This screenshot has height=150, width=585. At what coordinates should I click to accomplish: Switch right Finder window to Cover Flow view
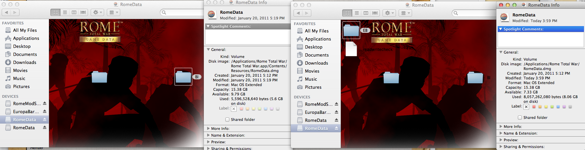[375, 13]
